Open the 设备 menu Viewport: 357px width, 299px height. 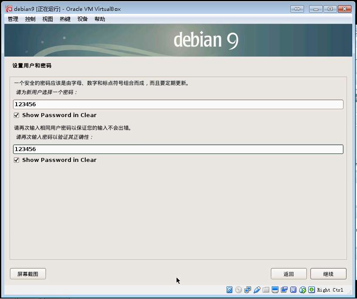83,19
